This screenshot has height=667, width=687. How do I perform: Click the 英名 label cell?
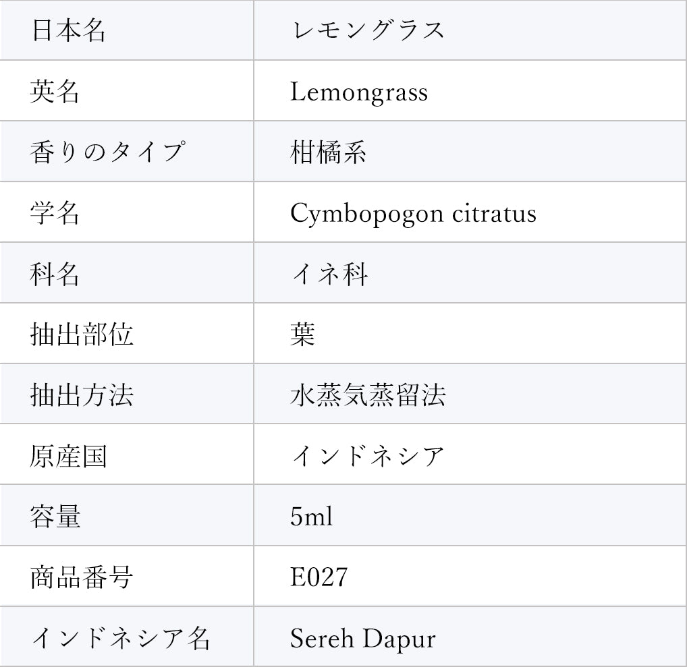pos(55,92)
